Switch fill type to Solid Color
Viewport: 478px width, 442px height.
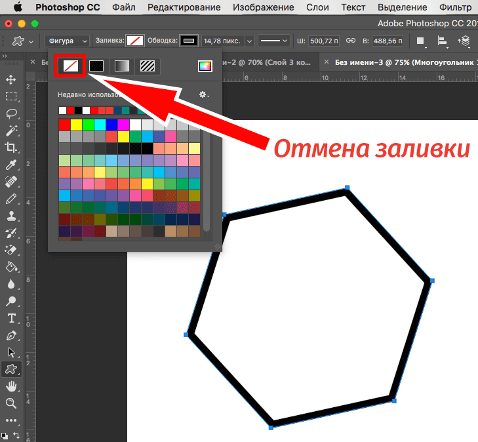click(x=96, y=66)
